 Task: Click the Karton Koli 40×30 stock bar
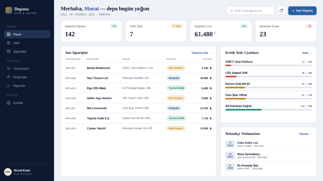pyautogui.click(x=268, y=88)
